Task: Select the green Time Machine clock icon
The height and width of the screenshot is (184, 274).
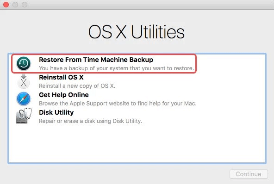Action: [24, 63]
